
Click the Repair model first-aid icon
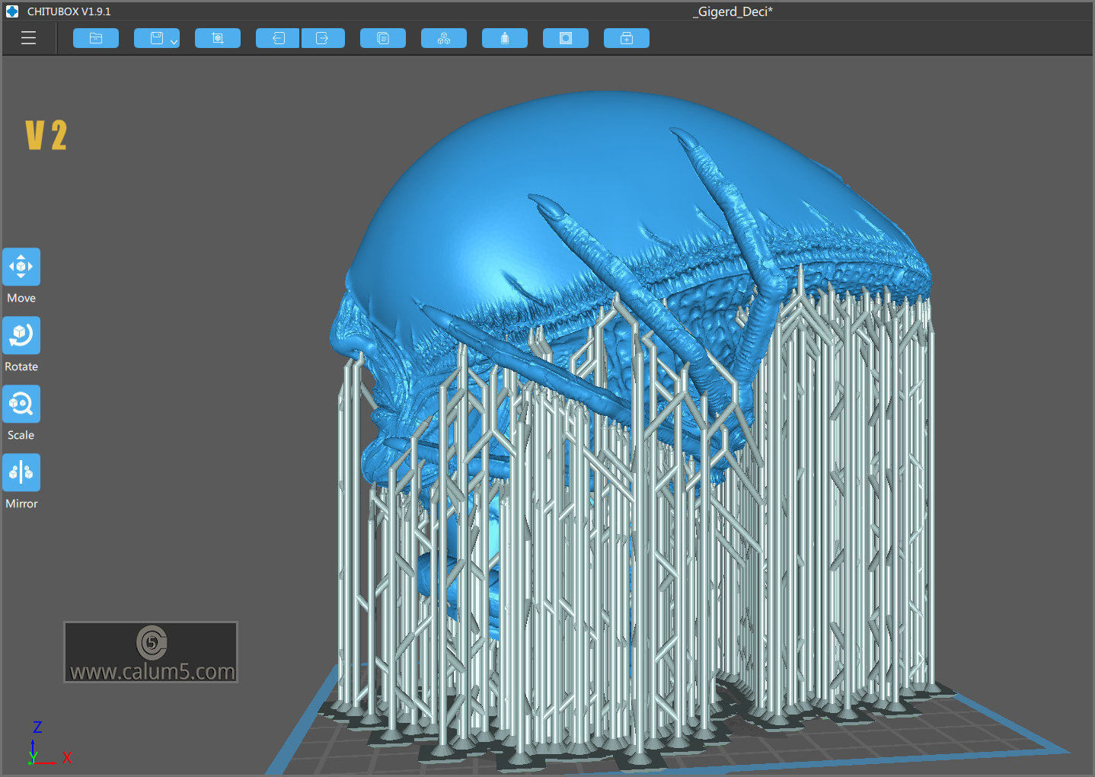coord(627,38)
